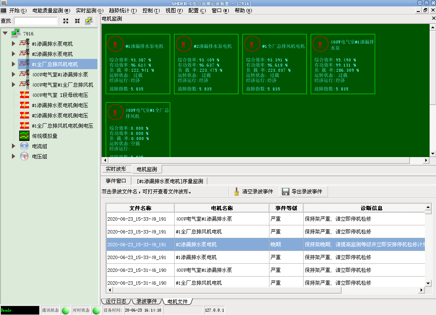Expand the 电流组 group node
The height and width of the screenshot is (315, 436).
(x=14, y=146)
